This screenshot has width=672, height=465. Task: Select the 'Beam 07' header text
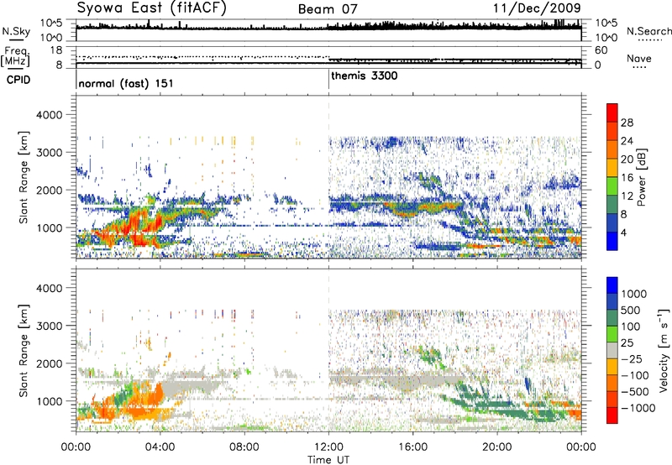coord(328,9)
